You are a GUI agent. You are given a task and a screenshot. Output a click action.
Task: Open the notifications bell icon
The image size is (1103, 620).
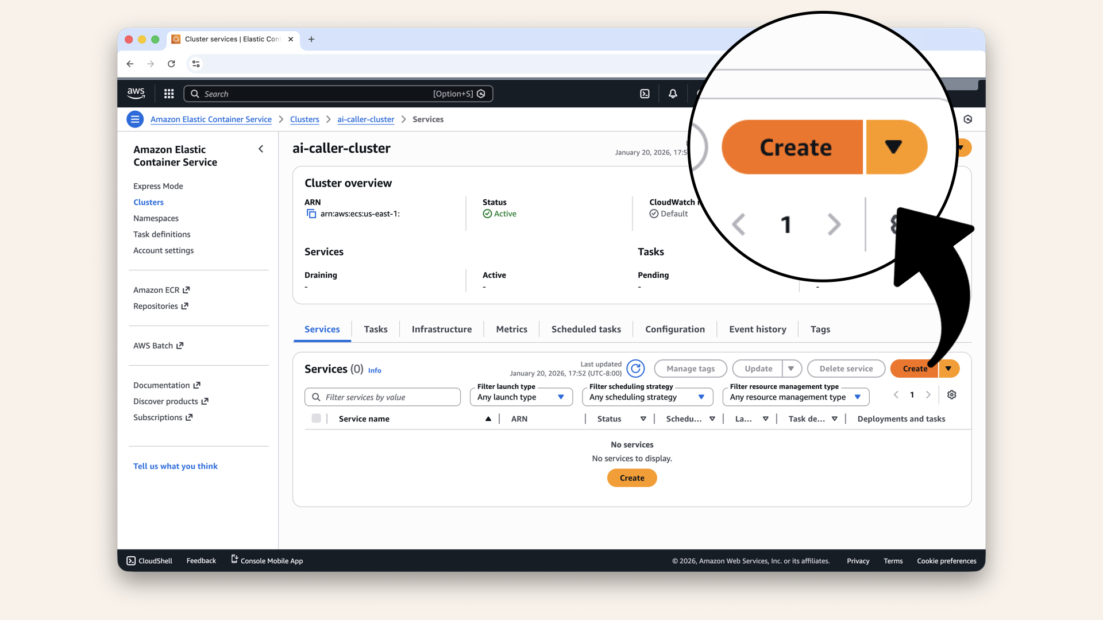tap(672, 94)
